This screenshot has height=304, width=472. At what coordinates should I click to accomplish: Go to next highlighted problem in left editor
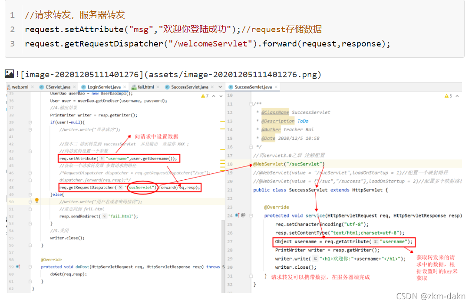coord(221,96)
